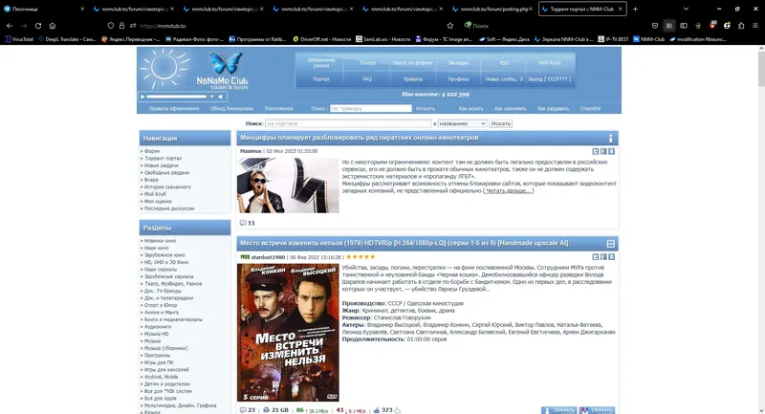Bookmark this page with the star icon
The width and height of the screenshot is (765, 414).
tap(449, 26)
